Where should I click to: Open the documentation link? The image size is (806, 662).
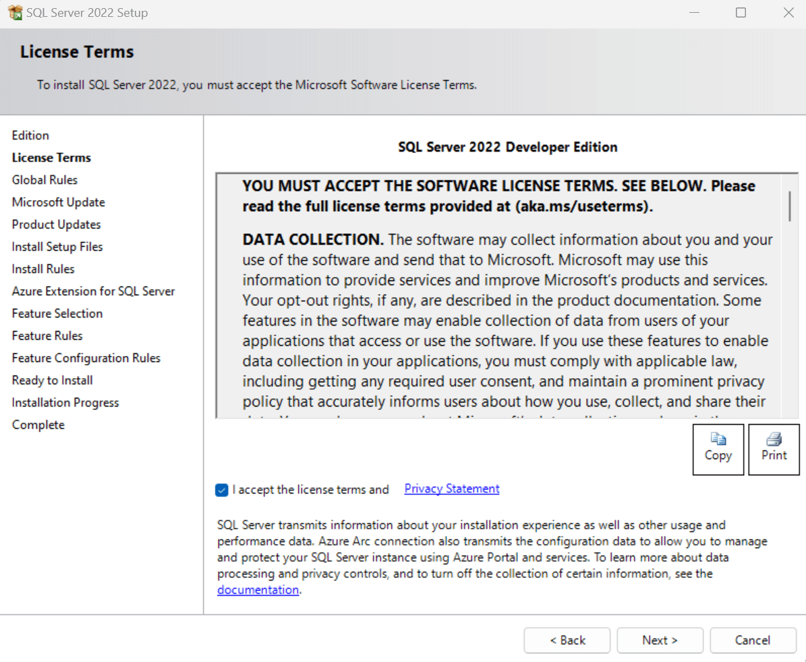pos(258,590)
